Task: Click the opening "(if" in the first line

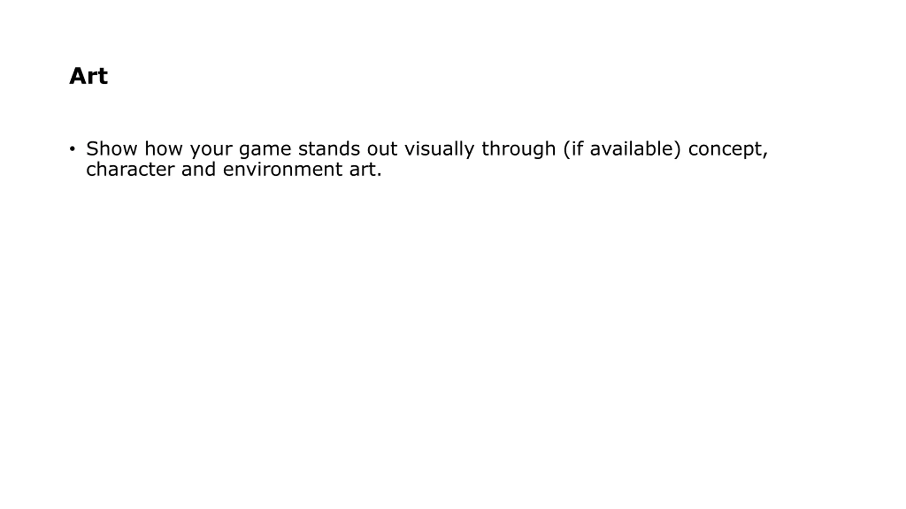Action: click(573, 149)
